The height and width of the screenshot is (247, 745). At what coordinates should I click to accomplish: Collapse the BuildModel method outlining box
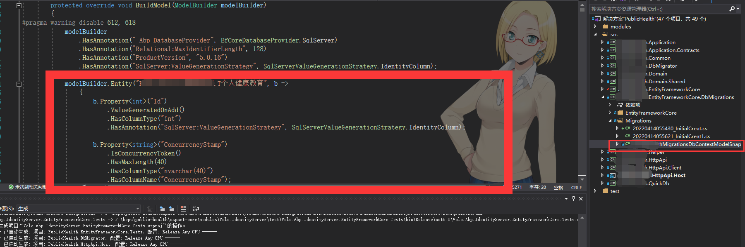19,6
